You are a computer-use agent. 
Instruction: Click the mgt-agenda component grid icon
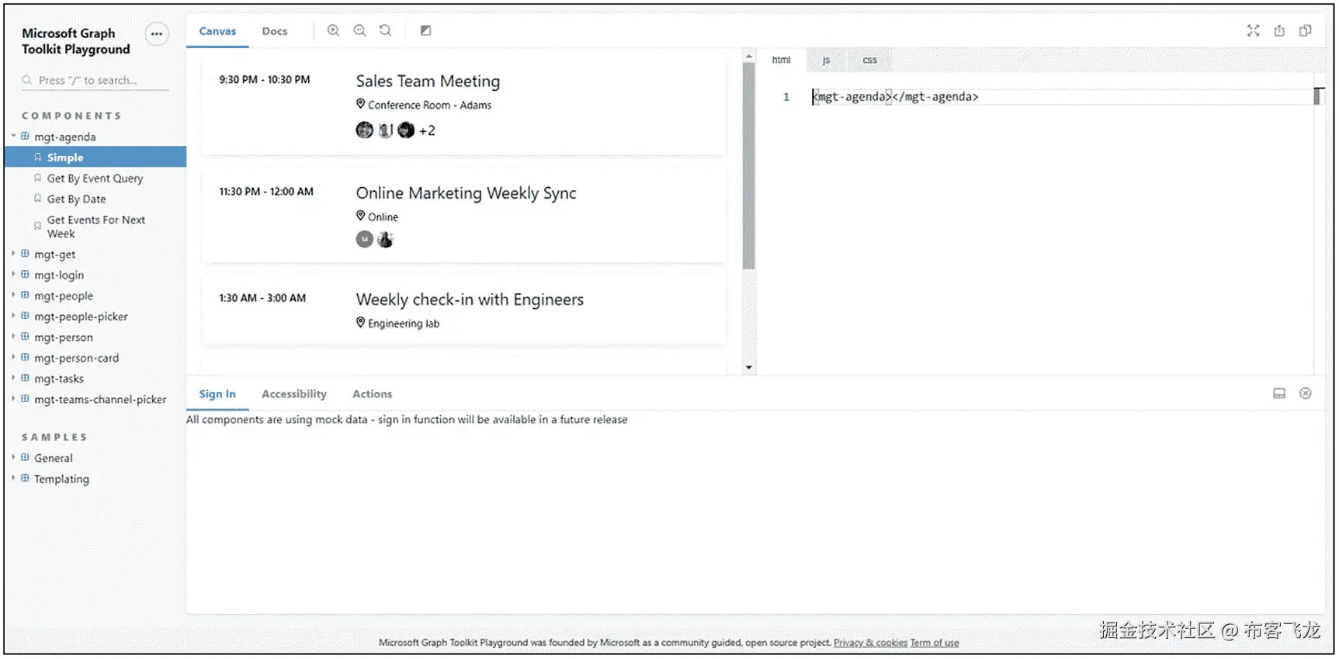(25, 137)
